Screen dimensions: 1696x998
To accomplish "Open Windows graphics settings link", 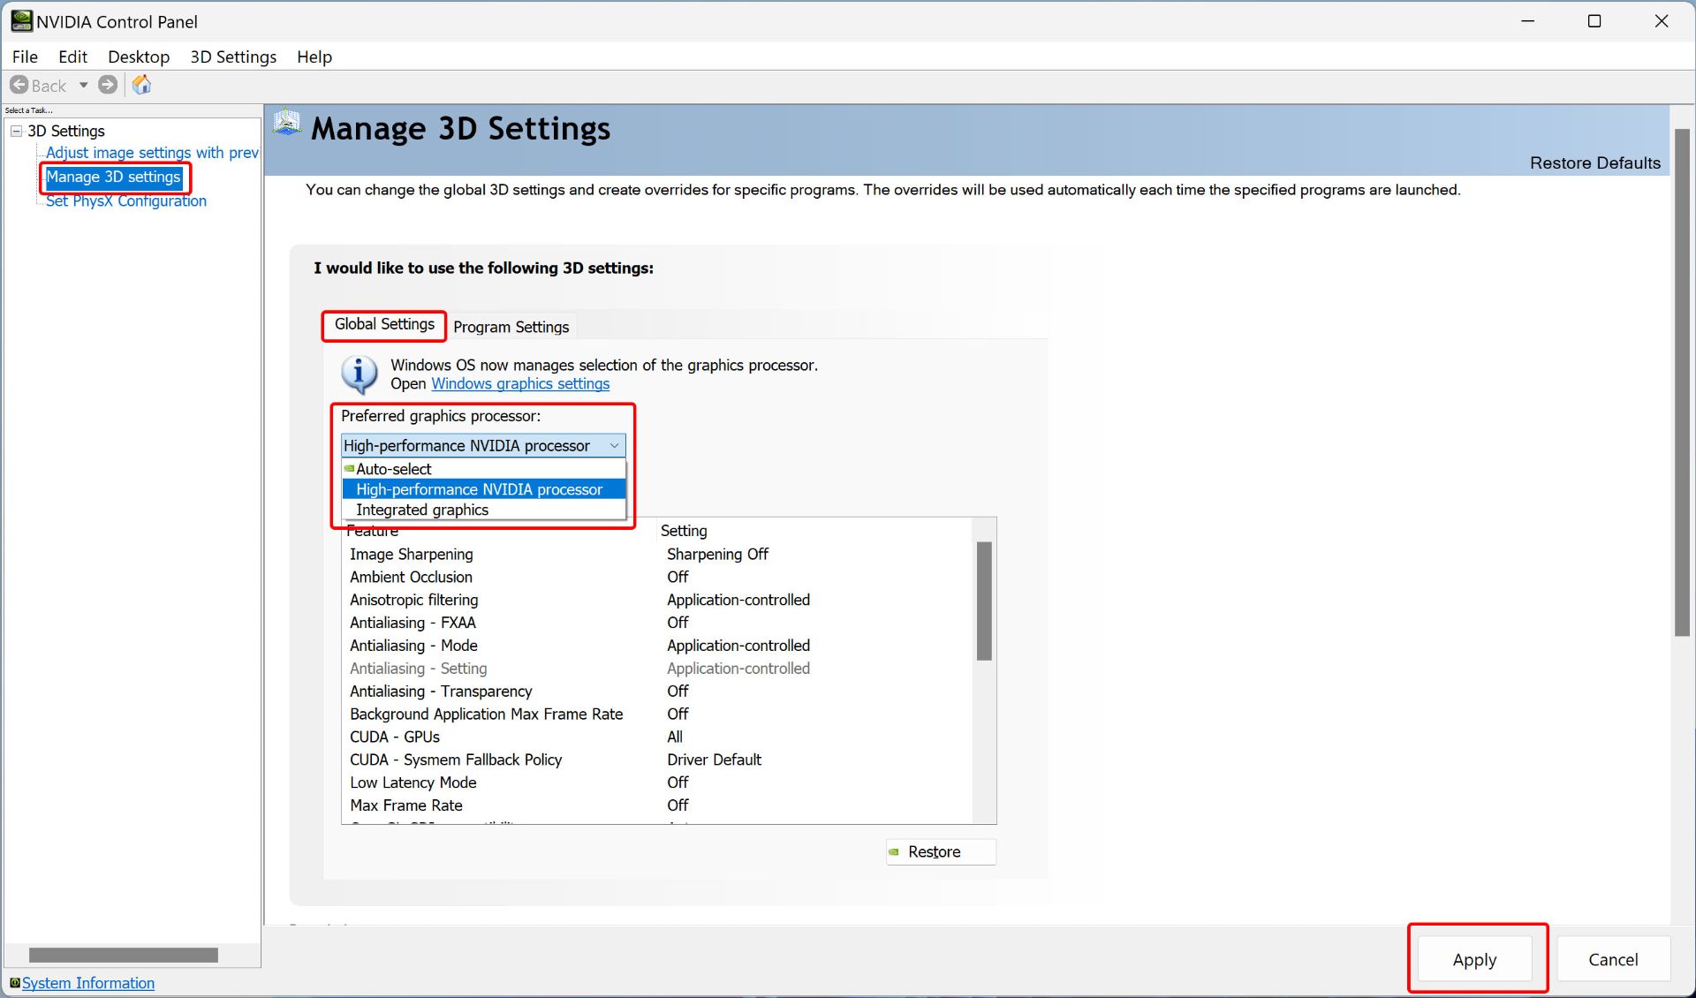I will pyautogui.click(x=520, y=384).
